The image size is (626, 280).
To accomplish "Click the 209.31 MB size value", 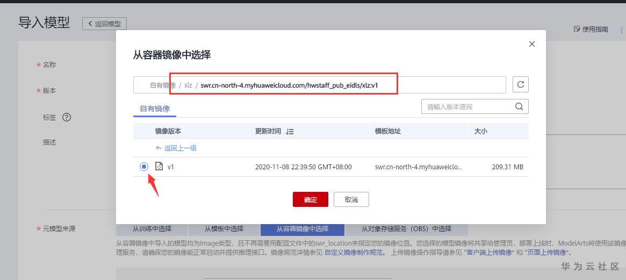I will pyautogui.click(x=507, y=167).
